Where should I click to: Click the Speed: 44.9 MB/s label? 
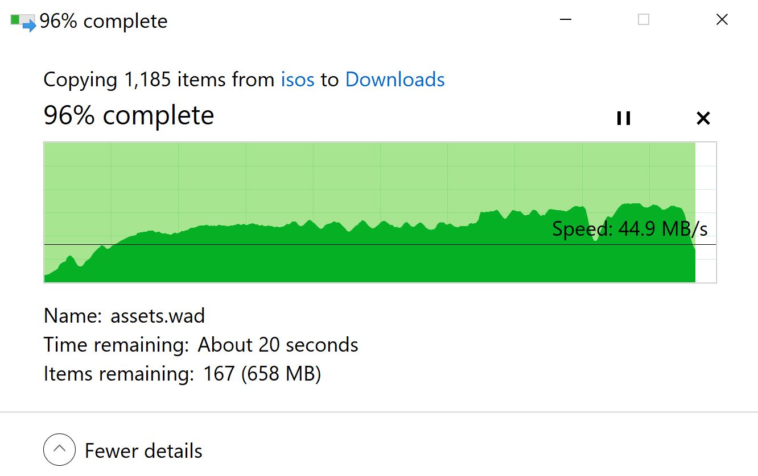coord(630,229)
